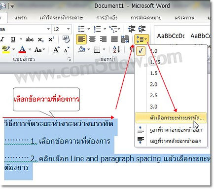The width and height of the screenshot is (214, 189).
Task: Open bullets library dropdown arrow
Action: coord(89,29)
